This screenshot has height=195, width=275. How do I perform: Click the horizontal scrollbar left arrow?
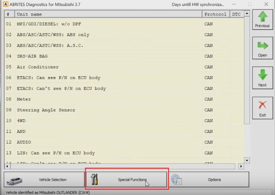pyautogui.click(x=7, y=166)
